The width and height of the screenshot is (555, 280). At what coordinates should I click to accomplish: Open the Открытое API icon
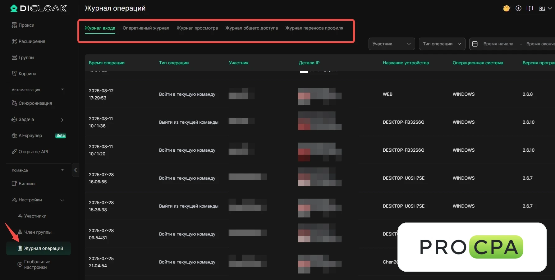click(x=14, y=152)
